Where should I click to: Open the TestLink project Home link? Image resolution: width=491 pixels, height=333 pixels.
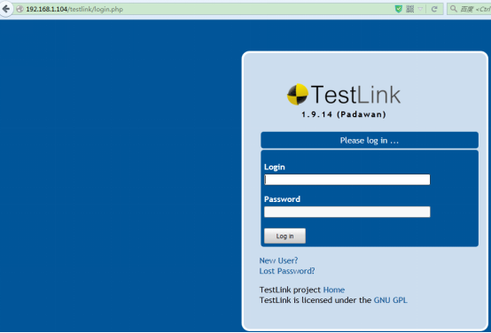[x=334, y=290]
